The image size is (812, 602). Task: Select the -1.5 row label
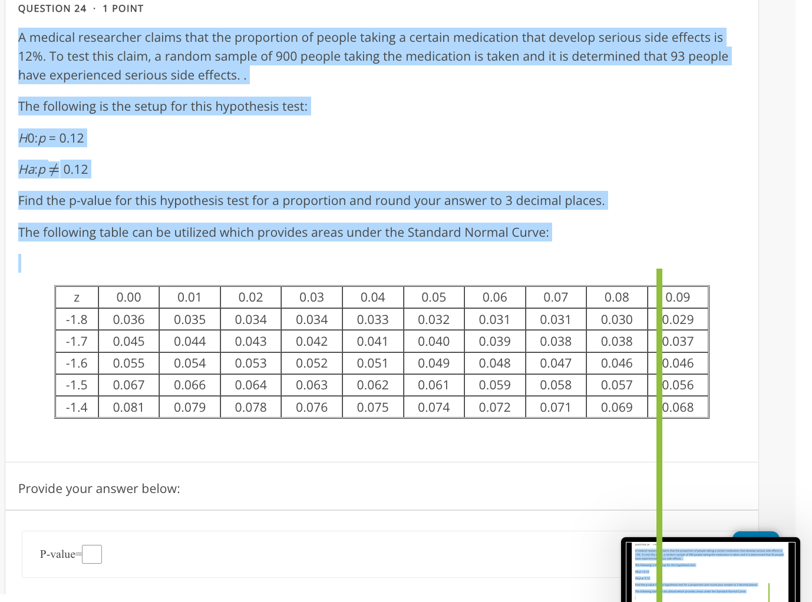coord(77,385)
